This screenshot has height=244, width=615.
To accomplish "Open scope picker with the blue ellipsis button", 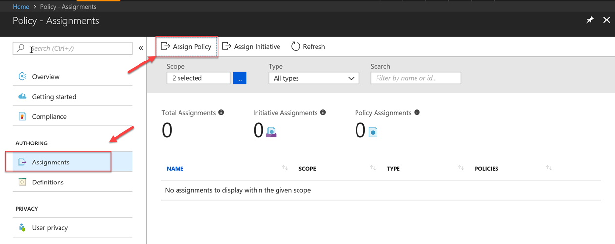I will coord(239,78).
